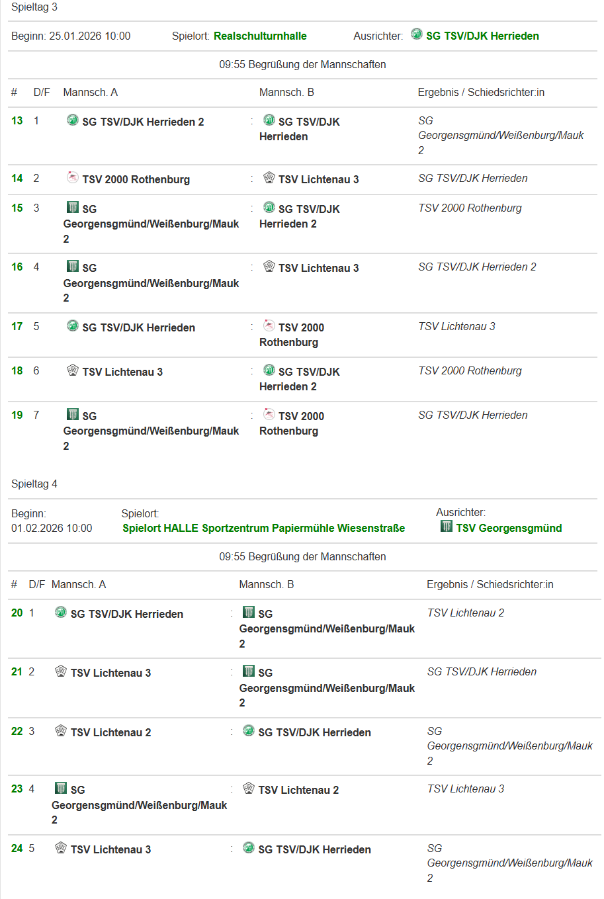Click Rothenburg team logo in game 14
Viewport: 604px width, 899px height.
point(73,177)
